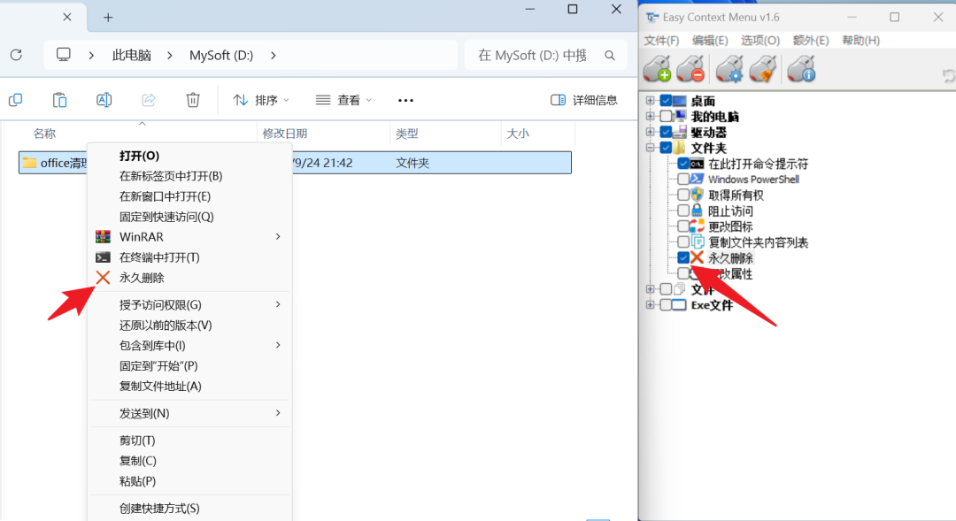Check the 我的电脑 checkbox
This screenshot has height=521, width=956.
(x=666, y=117)
